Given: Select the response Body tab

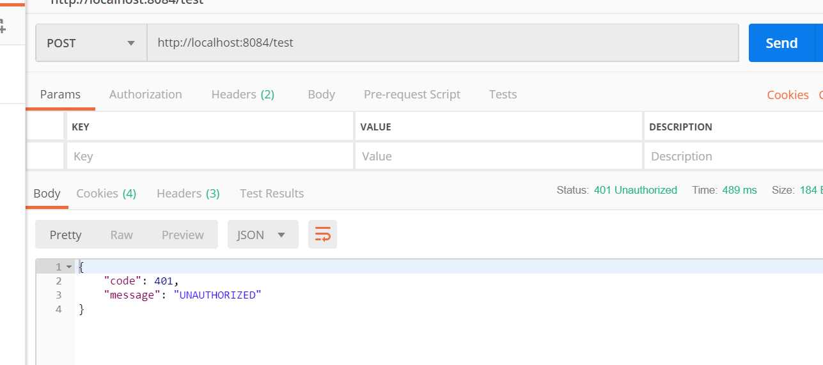Looking at the screenshot, I should (x=47, y=193).
